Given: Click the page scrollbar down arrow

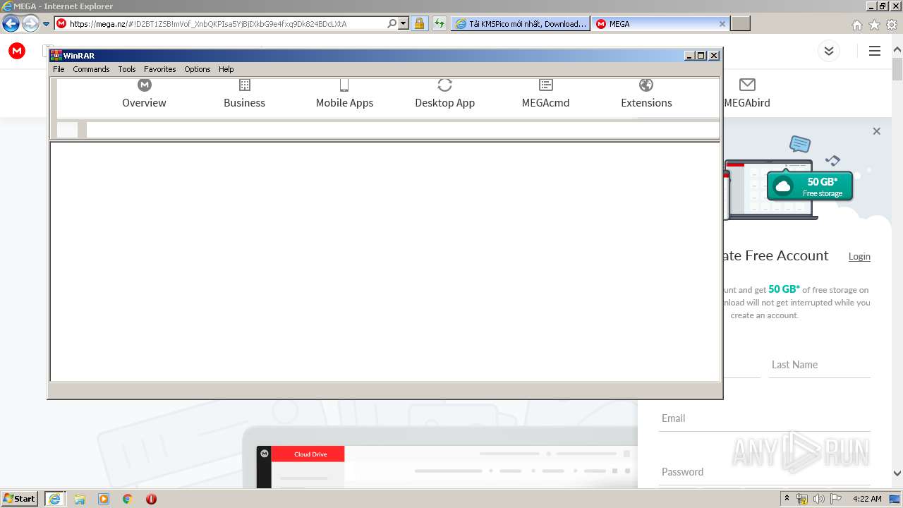Looking at the screenshot, I should click(x=897, y=473).
